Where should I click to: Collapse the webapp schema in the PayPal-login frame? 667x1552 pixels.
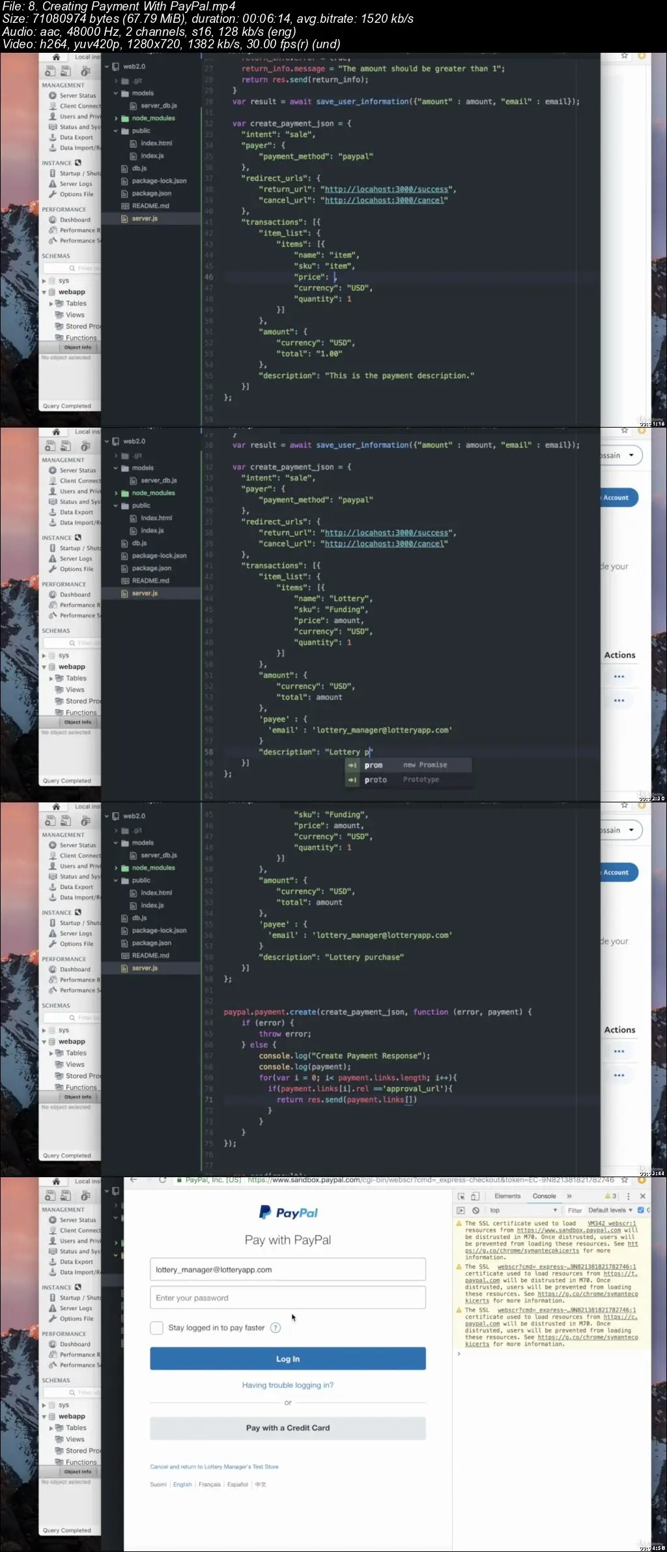44,1416
